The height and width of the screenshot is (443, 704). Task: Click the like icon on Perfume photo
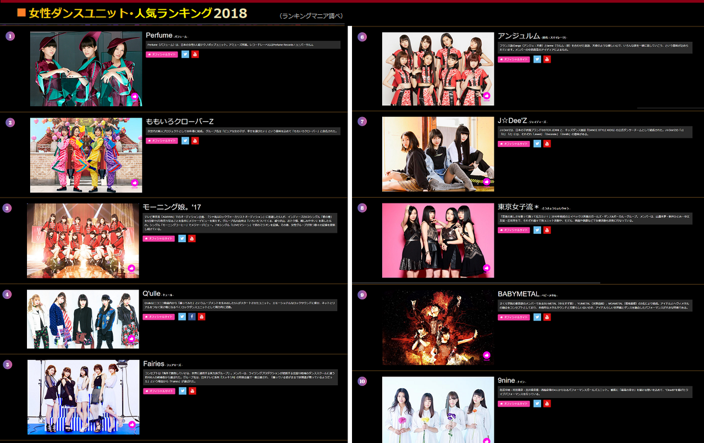pos(135,96)
